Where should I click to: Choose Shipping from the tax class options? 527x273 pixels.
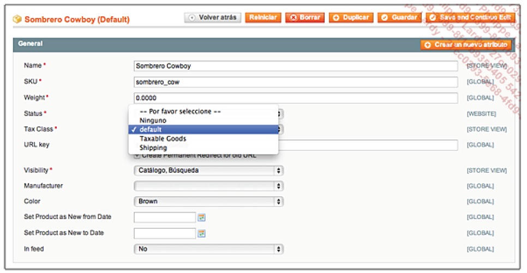(153, 148)
